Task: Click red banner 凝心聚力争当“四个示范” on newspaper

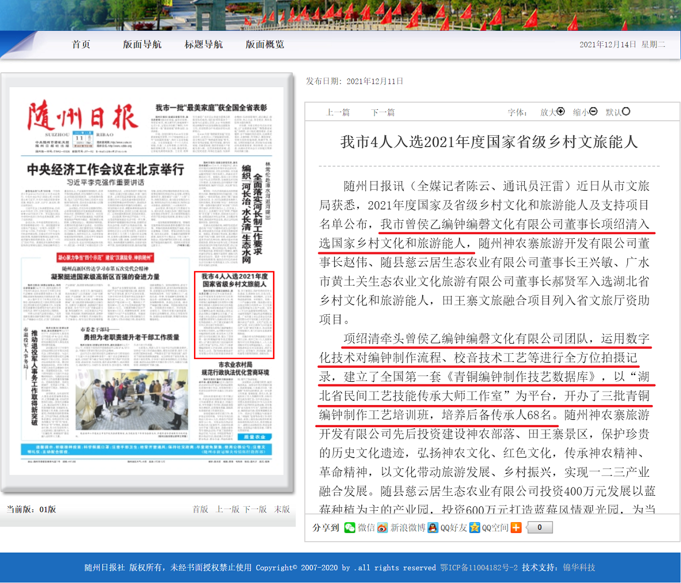Action: [x=105, y=257]
